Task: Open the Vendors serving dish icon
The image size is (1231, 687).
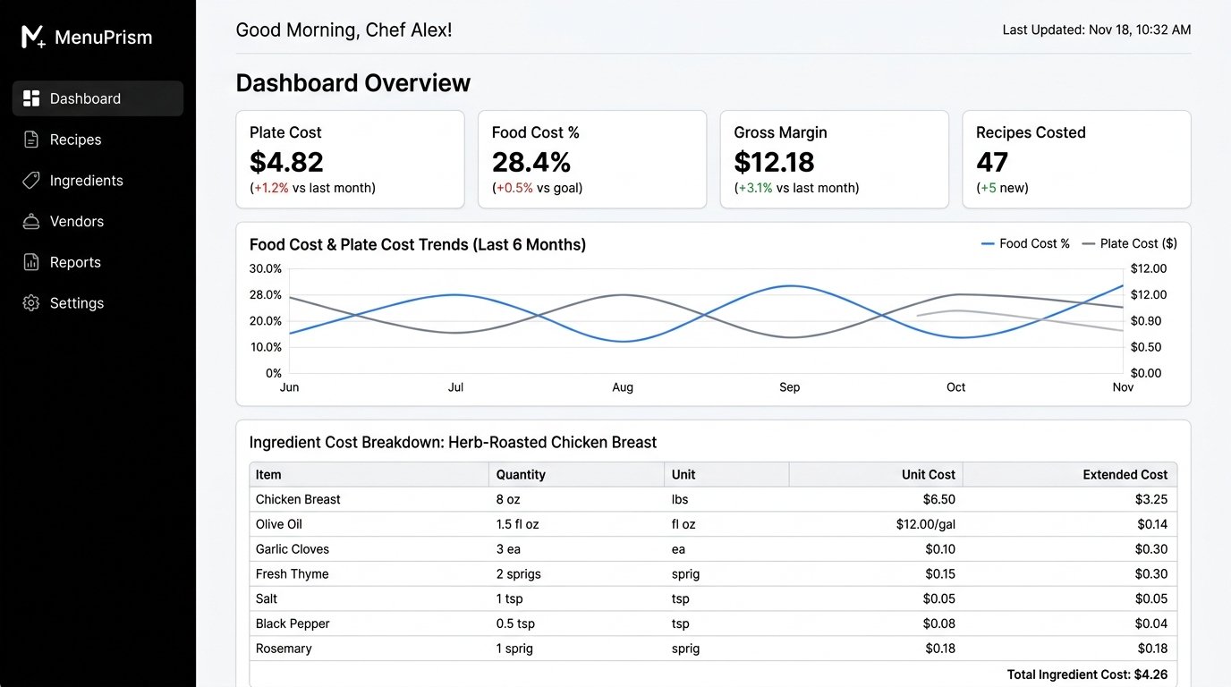Action: click(31, 222)
